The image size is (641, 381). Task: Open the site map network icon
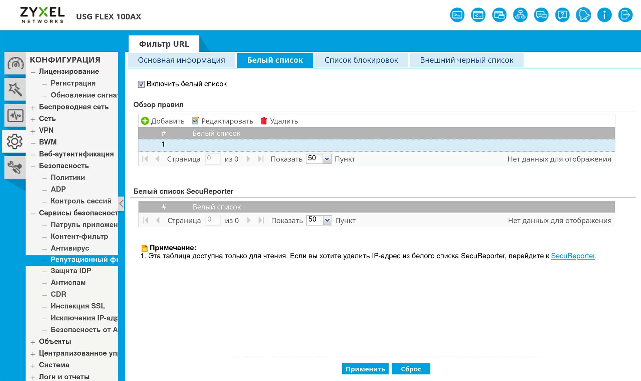pos(520,15)
